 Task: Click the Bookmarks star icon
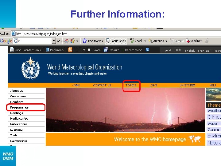click(x=85, y=41)
